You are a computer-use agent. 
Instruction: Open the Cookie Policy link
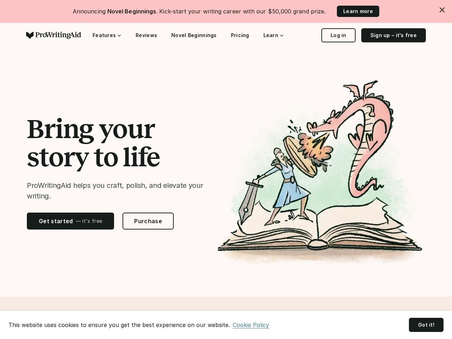[x=251, y=325]
